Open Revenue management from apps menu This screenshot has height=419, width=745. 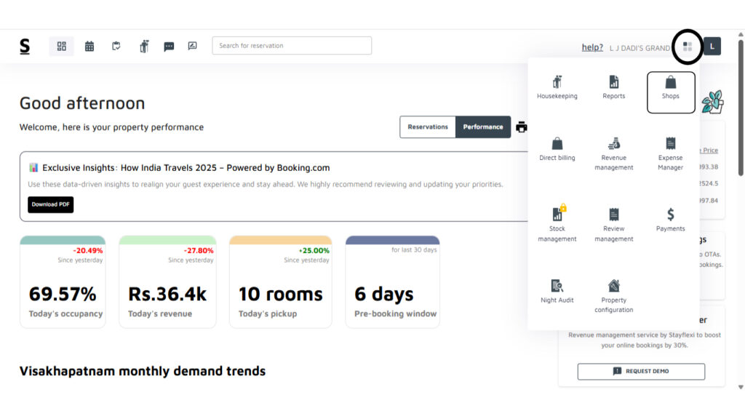[x=613, y=153]
